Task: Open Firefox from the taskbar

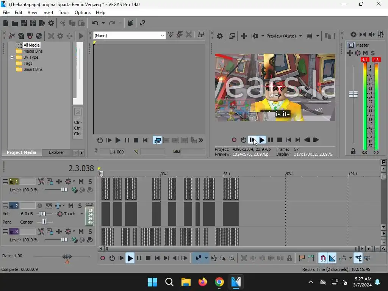Action: (x=203, y=282)
